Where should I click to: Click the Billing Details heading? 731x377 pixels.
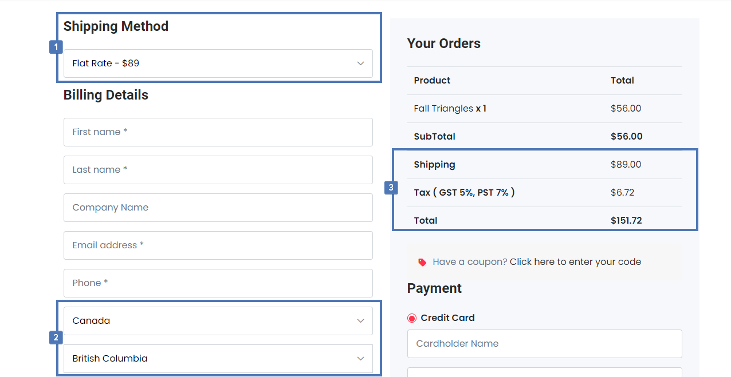tap(105, 95)
